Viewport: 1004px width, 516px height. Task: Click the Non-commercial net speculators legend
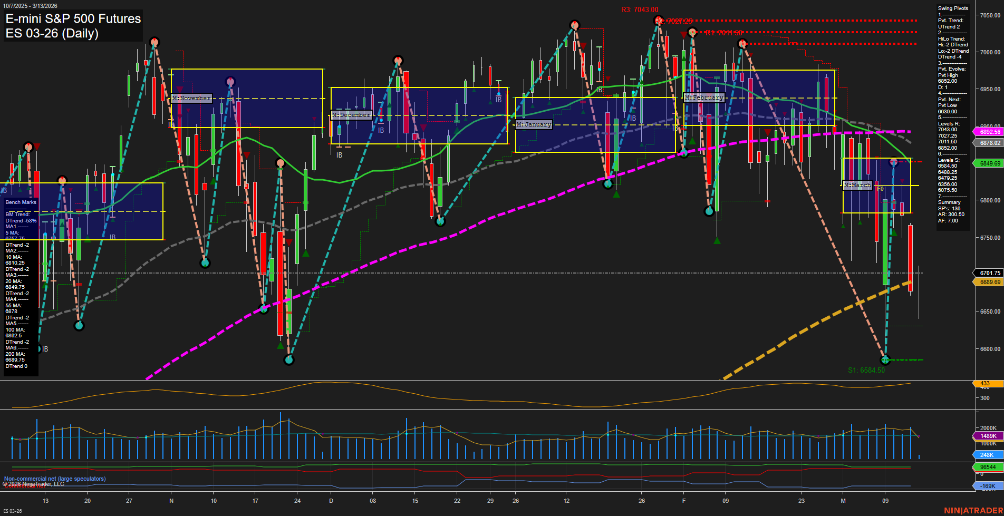[54, 479]
